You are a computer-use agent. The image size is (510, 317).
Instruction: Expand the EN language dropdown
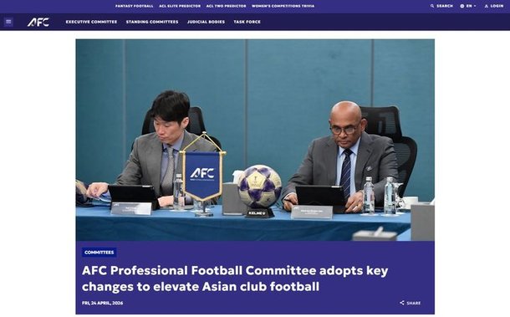tap(471, 6)
